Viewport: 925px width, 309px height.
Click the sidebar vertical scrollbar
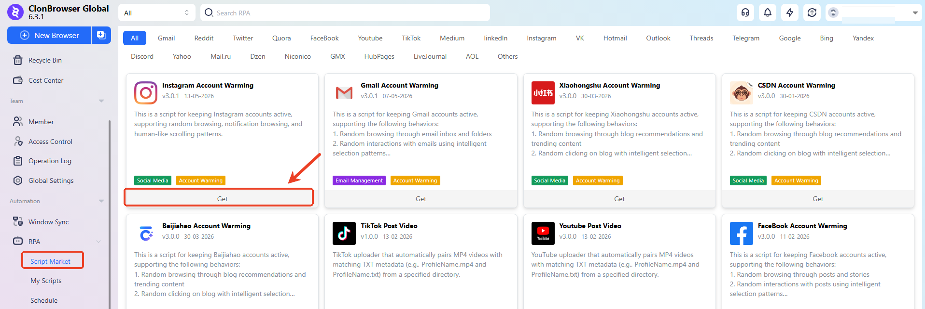pos(109,214)
